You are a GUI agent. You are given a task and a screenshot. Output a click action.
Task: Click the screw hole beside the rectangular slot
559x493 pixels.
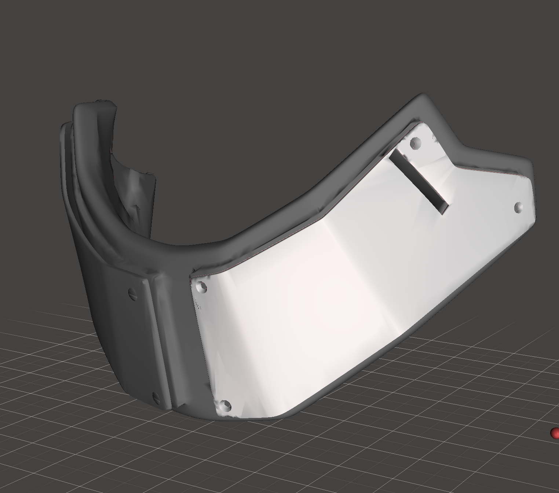[416, 142]
